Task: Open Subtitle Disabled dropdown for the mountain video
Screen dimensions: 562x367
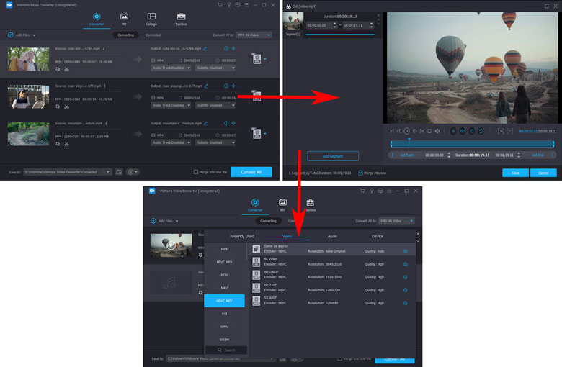Action: pyautogui.click(x=215, y=143)
